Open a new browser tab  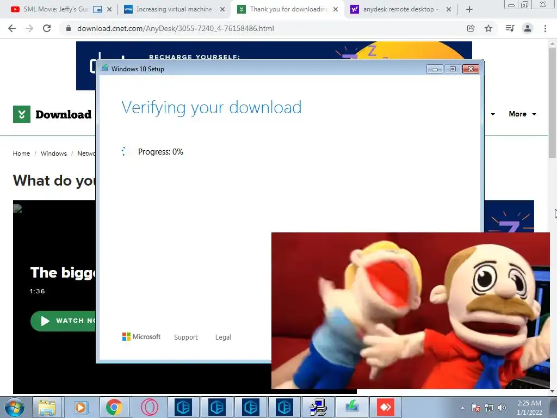(469, 10)
